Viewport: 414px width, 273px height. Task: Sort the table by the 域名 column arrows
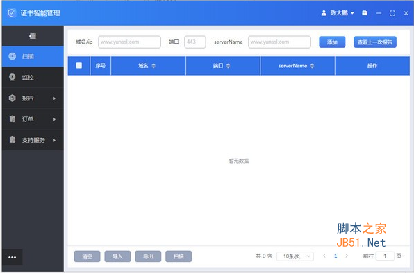coord(154,66)
